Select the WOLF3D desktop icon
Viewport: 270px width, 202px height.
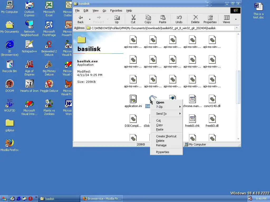(9, 106)
